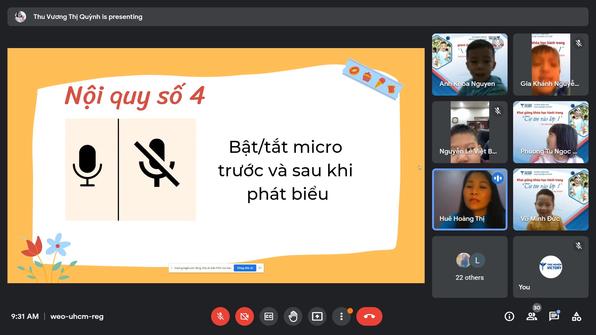Open the meeting details info icon

(509, 316)
